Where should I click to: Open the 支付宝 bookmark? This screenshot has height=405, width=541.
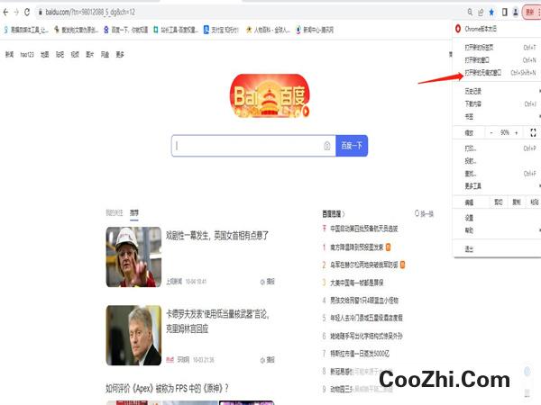click(x=221, y=30)
